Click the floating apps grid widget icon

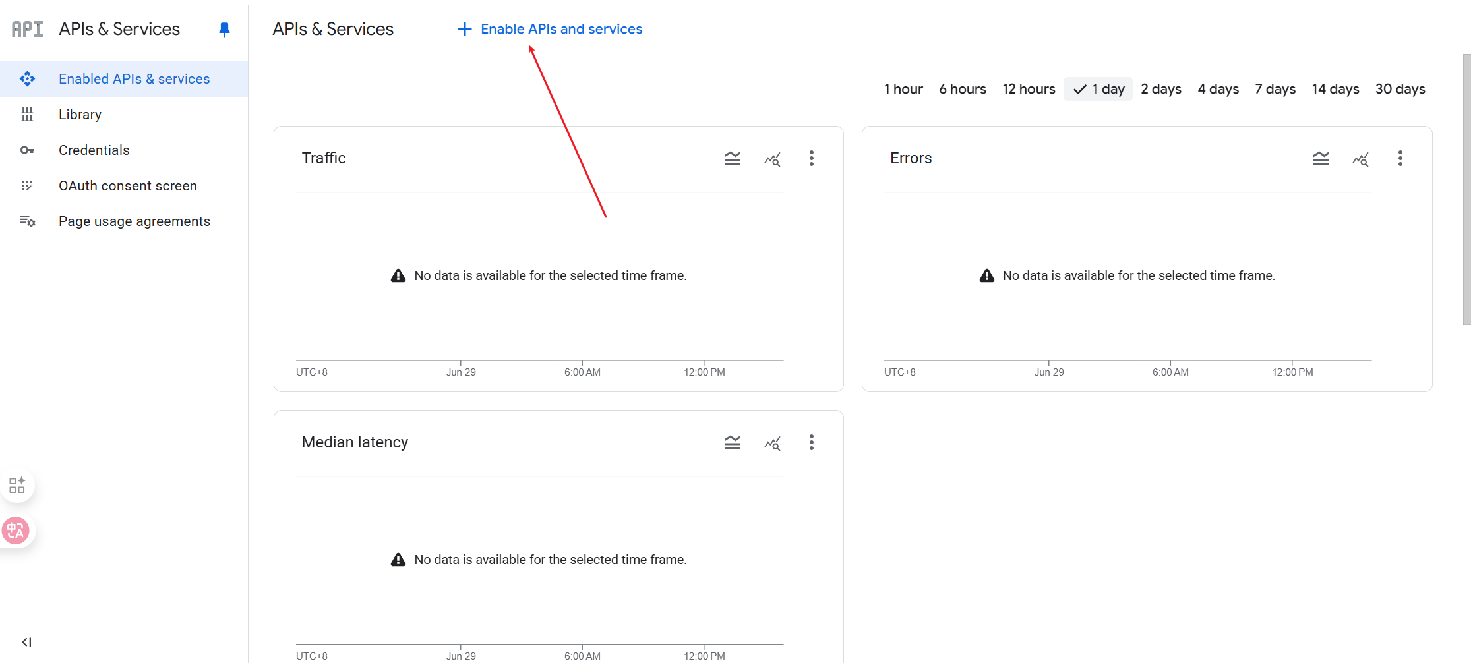click(x=17, y=485)
